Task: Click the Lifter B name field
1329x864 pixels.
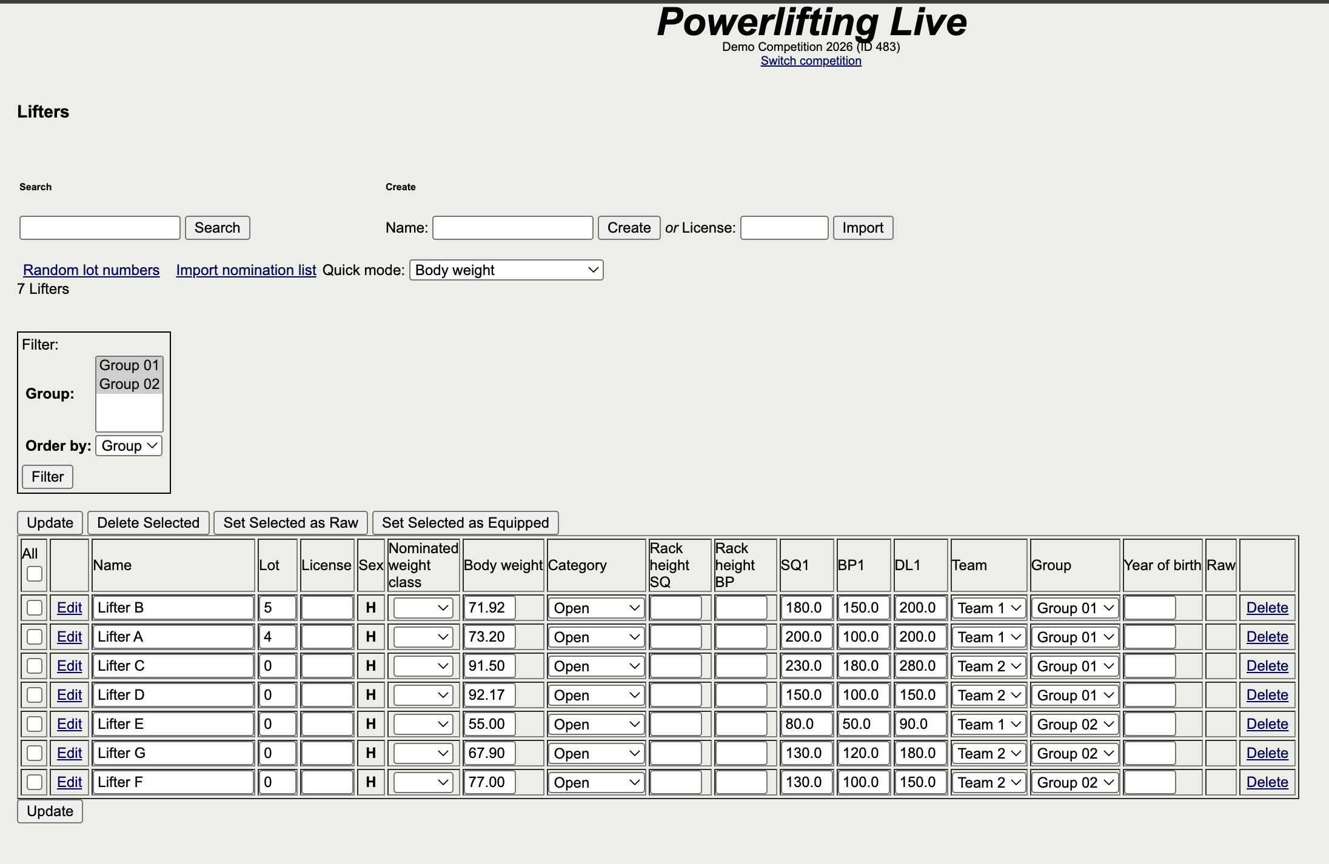Action: click(x=173, y=608)
